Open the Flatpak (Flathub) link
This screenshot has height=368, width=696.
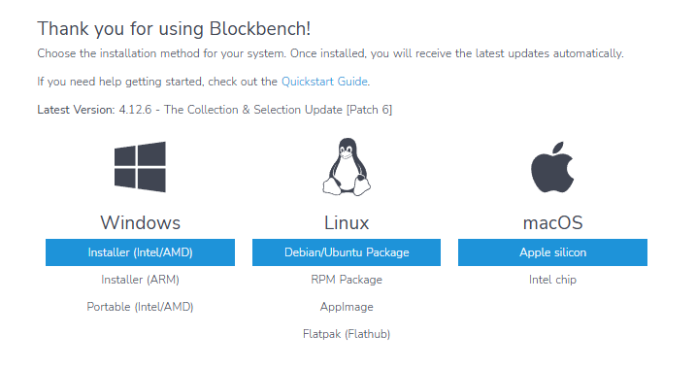pos(347,334)
